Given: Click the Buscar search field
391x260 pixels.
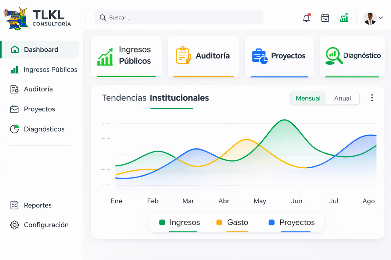Looking at the screenshot, I should pos(179,18).
